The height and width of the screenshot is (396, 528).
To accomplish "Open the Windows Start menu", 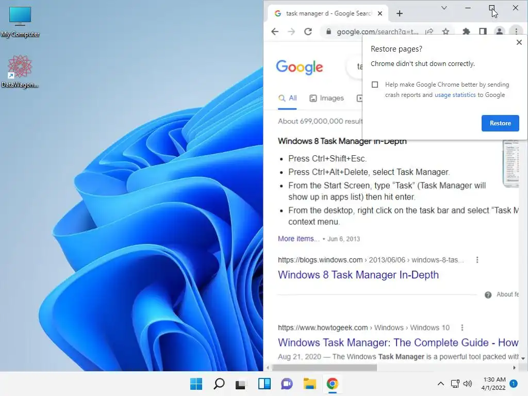I will click(196, 384).
